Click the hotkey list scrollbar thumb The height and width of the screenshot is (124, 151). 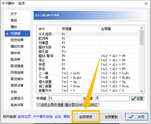[x=142, y=38]
